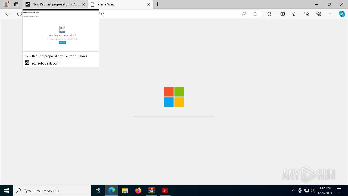Viewport: 348px width, 196px height.
Task: Close the Edge browser window
Action: 342,4
